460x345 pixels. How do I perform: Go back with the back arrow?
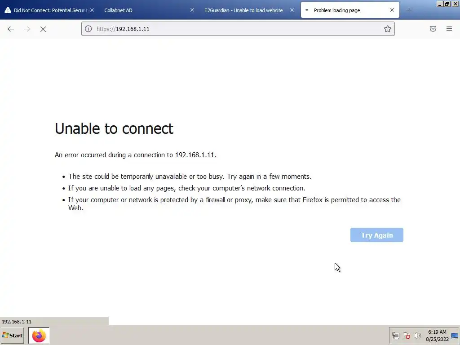click(11, 29)
